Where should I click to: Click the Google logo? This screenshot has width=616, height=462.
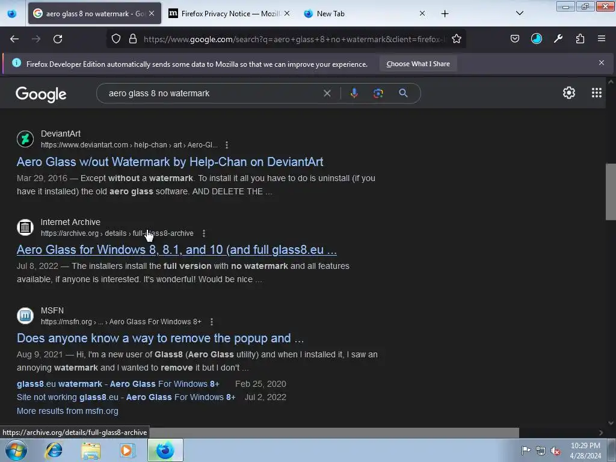(x=41, y=94)
